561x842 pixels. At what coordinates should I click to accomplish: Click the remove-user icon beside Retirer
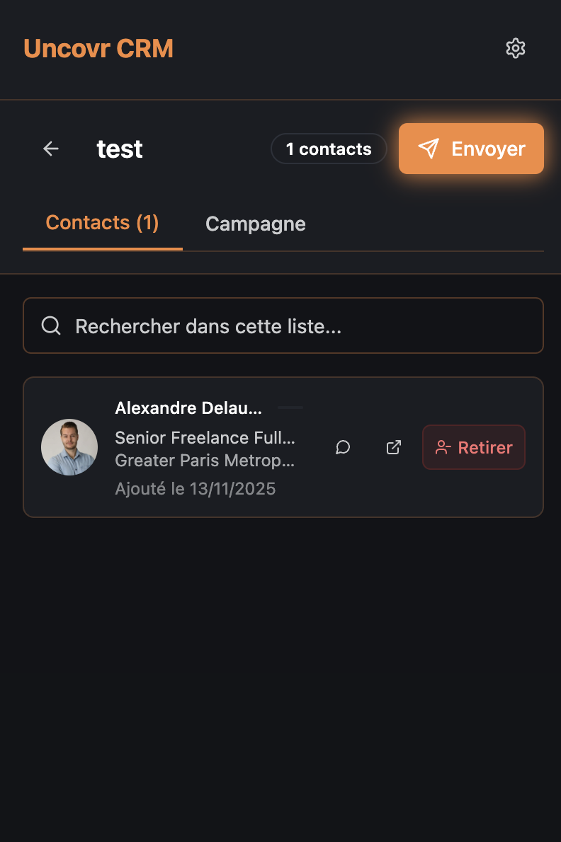pos(443,447)
